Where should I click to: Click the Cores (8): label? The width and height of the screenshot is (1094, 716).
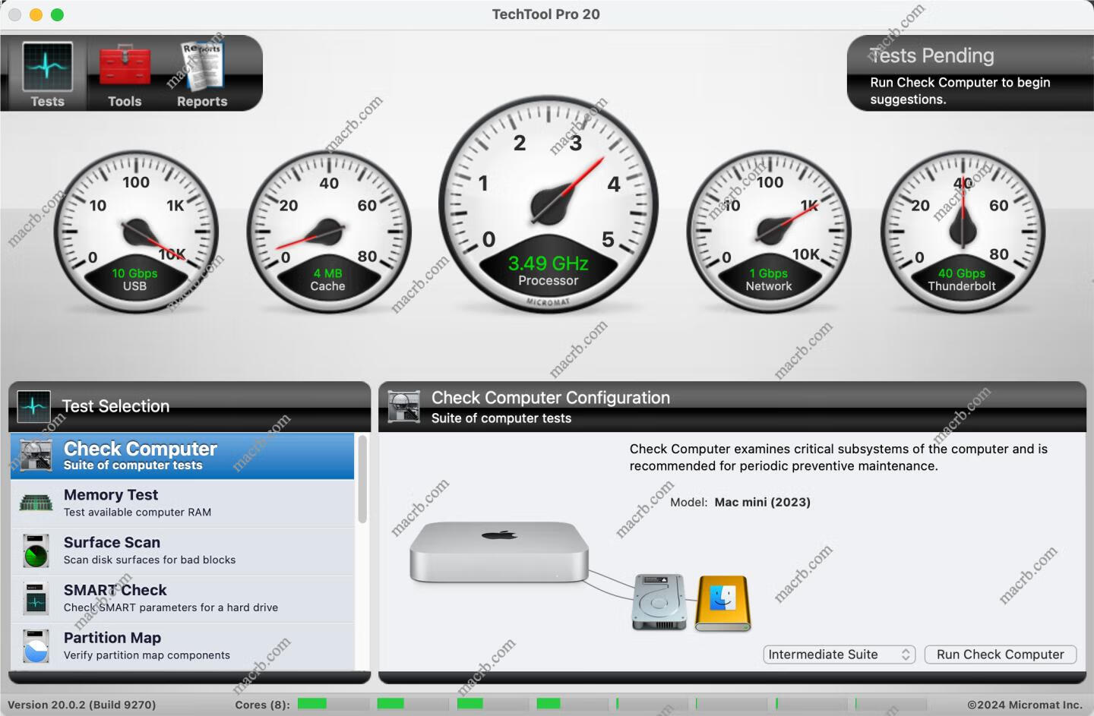tap(263, 705)
